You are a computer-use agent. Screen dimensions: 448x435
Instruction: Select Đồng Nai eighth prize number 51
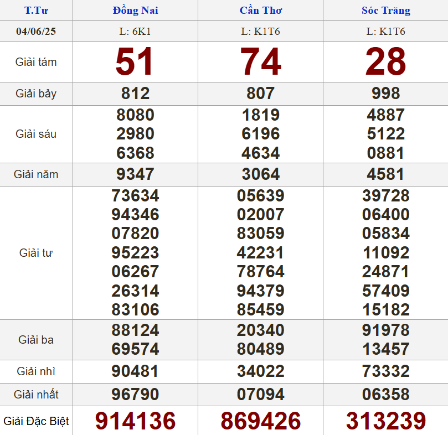tap(135, 62)
